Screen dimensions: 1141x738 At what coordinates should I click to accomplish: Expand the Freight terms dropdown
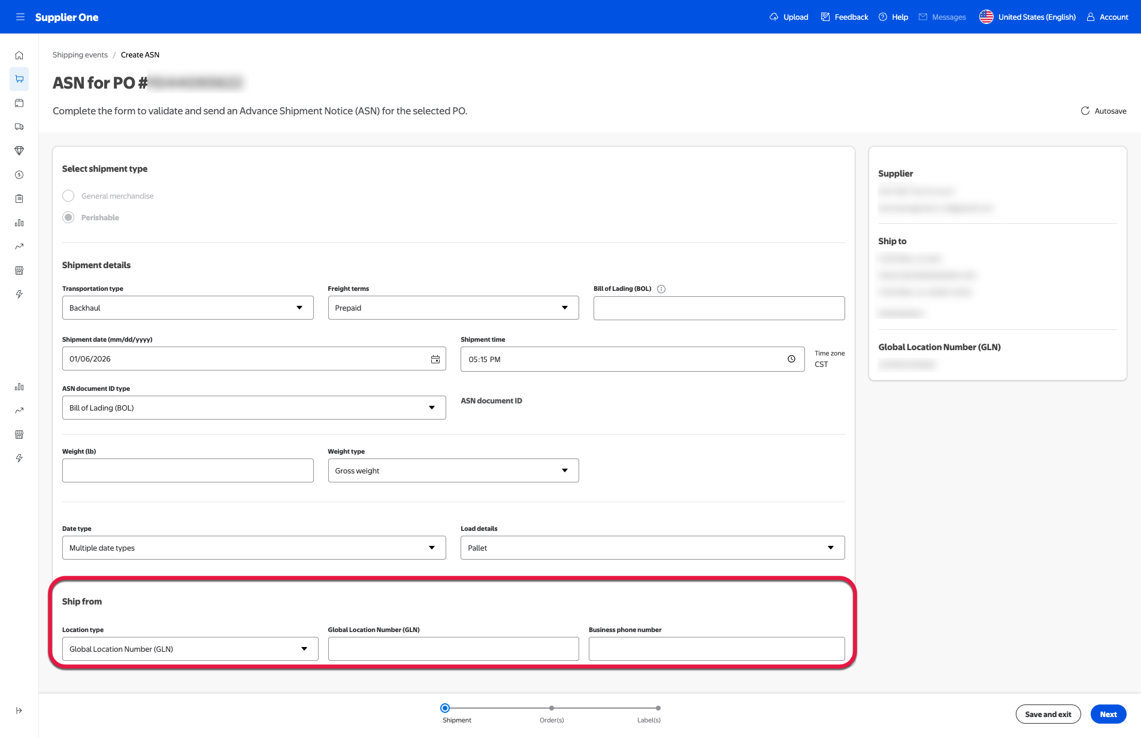[453, 308]
